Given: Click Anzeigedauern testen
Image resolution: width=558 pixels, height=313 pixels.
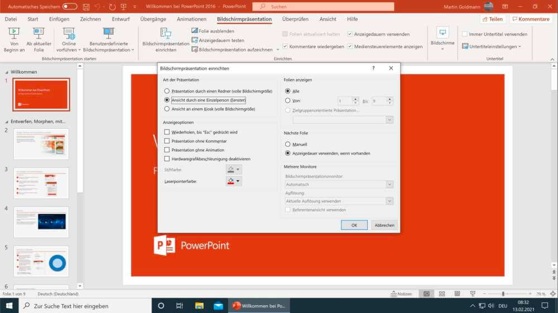Looking at the screenshot, I should (x=218, y=40).
